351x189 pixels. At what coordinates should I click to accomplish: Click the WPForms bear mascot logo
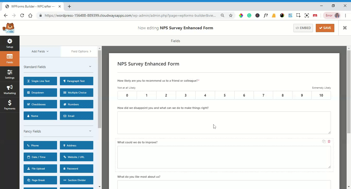point(8,28)
